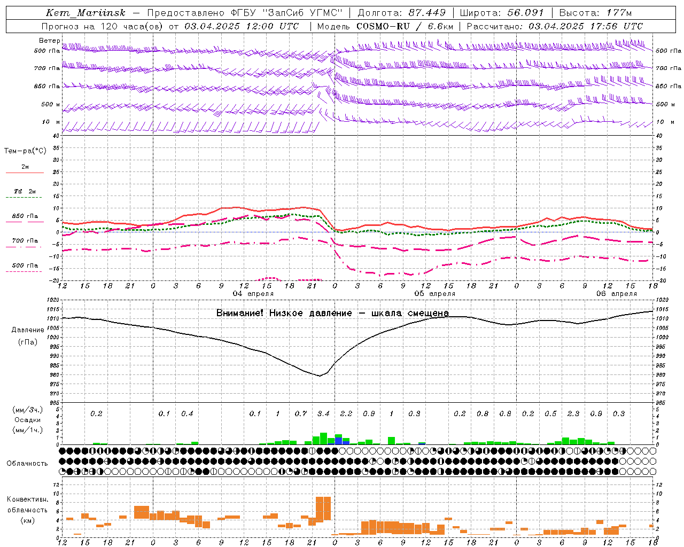Select the 0.4 precipitation total value

tap(187, 413)
